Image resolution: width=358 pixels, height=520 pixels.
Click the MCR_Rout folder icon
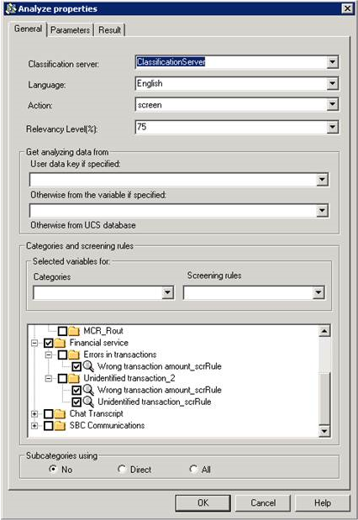click(74, 331)
